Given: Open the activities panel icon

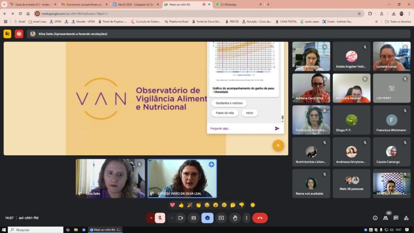Looking at the screenshot, I should pyautogui.click(x=406, y=218).
